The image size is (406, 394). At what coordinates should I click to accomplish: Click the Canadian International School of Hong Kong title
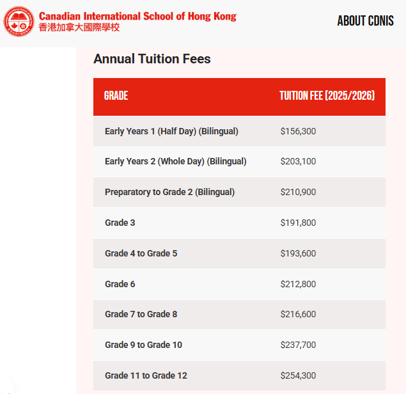point(137,16)
